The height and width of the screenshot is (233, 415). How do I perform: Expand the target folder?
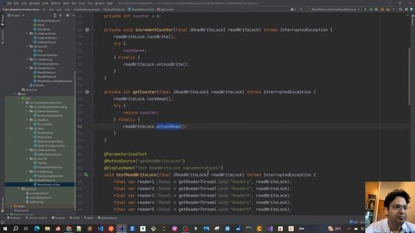(x=11, y=206)
